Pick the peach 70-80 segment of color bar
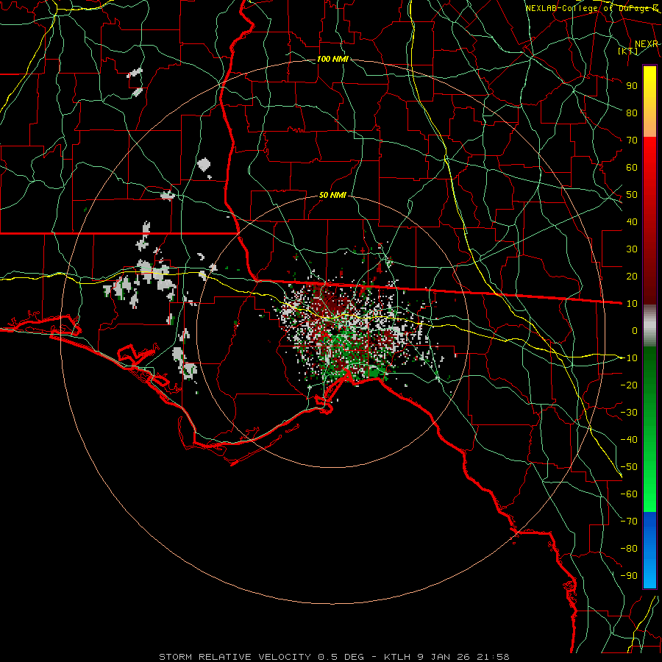The height and width of the screenshot is (662, 662). (x=649, y=124)
